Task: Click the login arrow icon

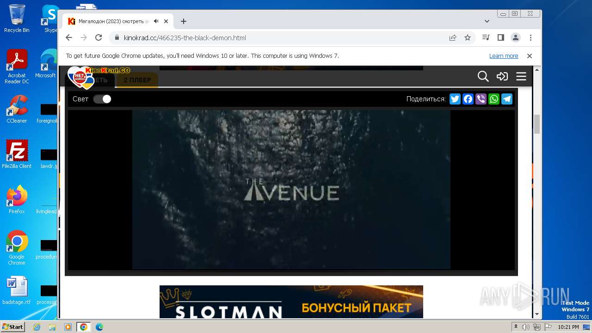Action: 502,76
